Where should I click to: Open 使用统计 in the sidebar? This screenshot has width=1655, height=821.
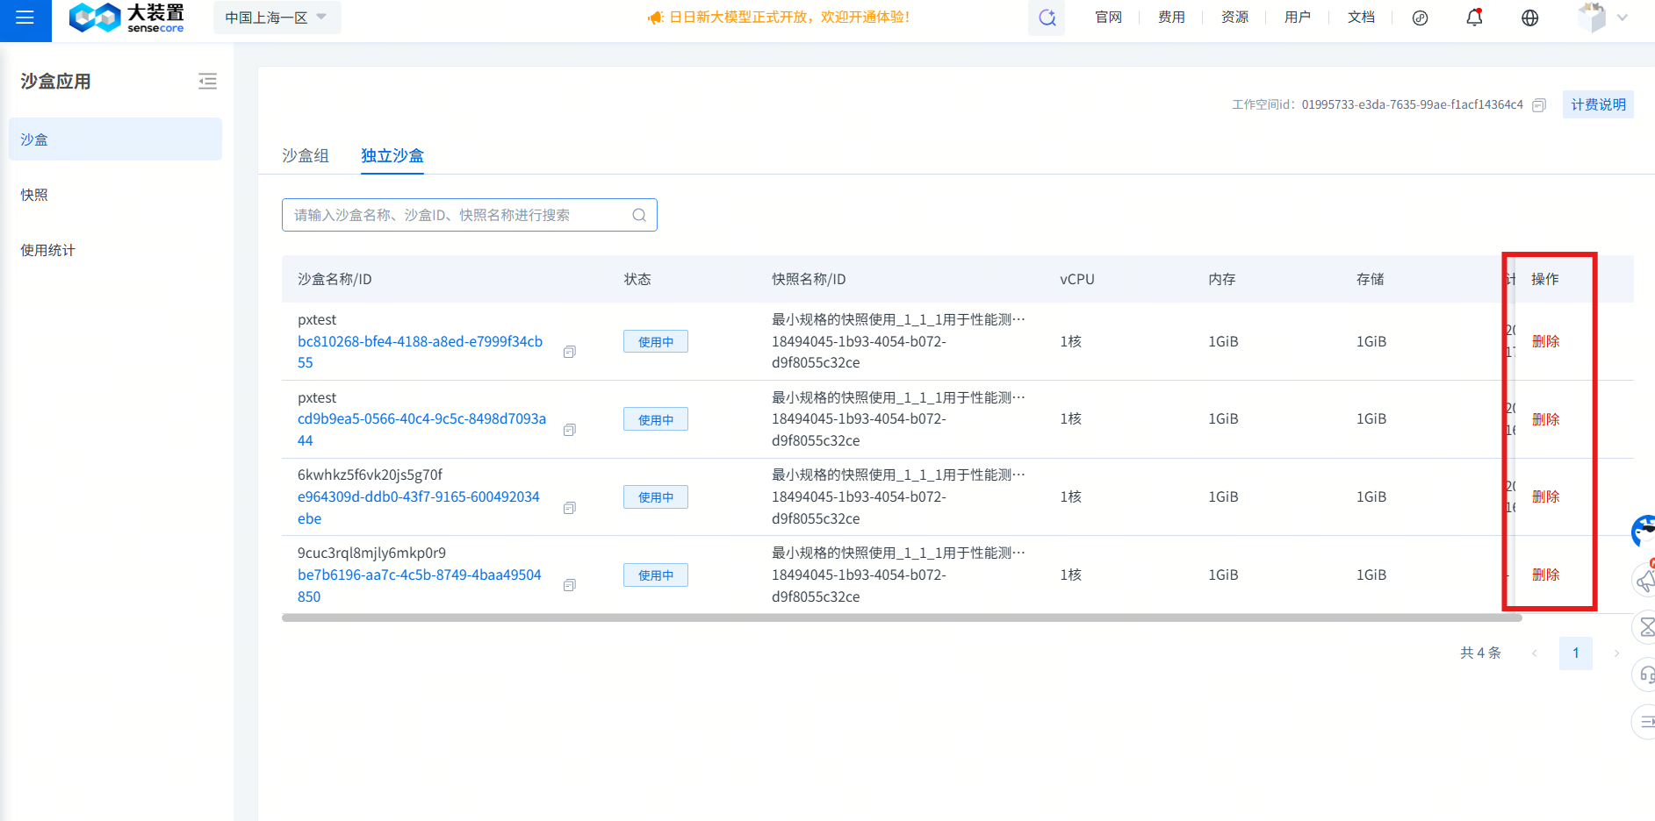click(48, 250)
